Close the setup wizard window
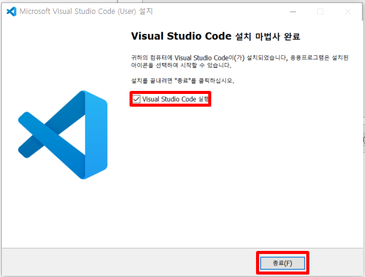This screenshot has height=277, width=365. coord(348,12)
